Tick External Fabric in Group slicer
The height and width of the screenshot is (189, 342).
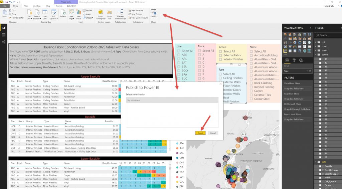[x=221, y=56]
